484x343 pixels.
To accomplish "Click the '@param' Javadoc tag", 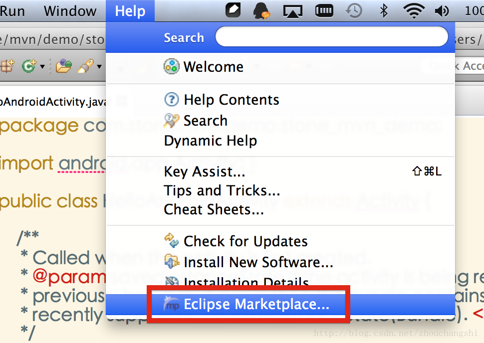I will pos(69,276).
